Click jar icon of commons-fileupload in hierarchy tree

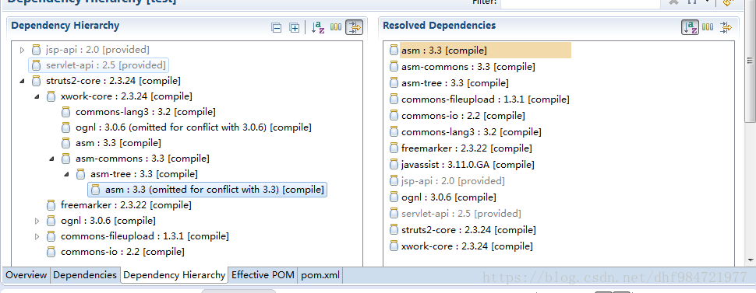[51, 236]
